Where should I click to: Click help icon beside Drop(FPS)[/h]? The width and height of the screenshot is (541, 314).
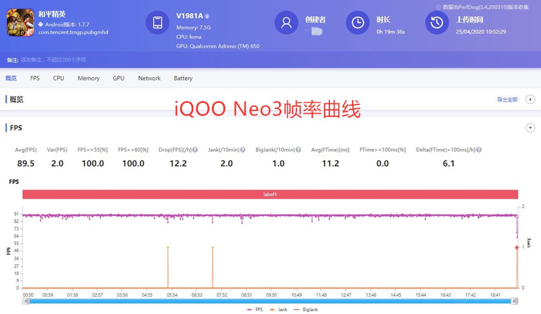tap(195, 149)
